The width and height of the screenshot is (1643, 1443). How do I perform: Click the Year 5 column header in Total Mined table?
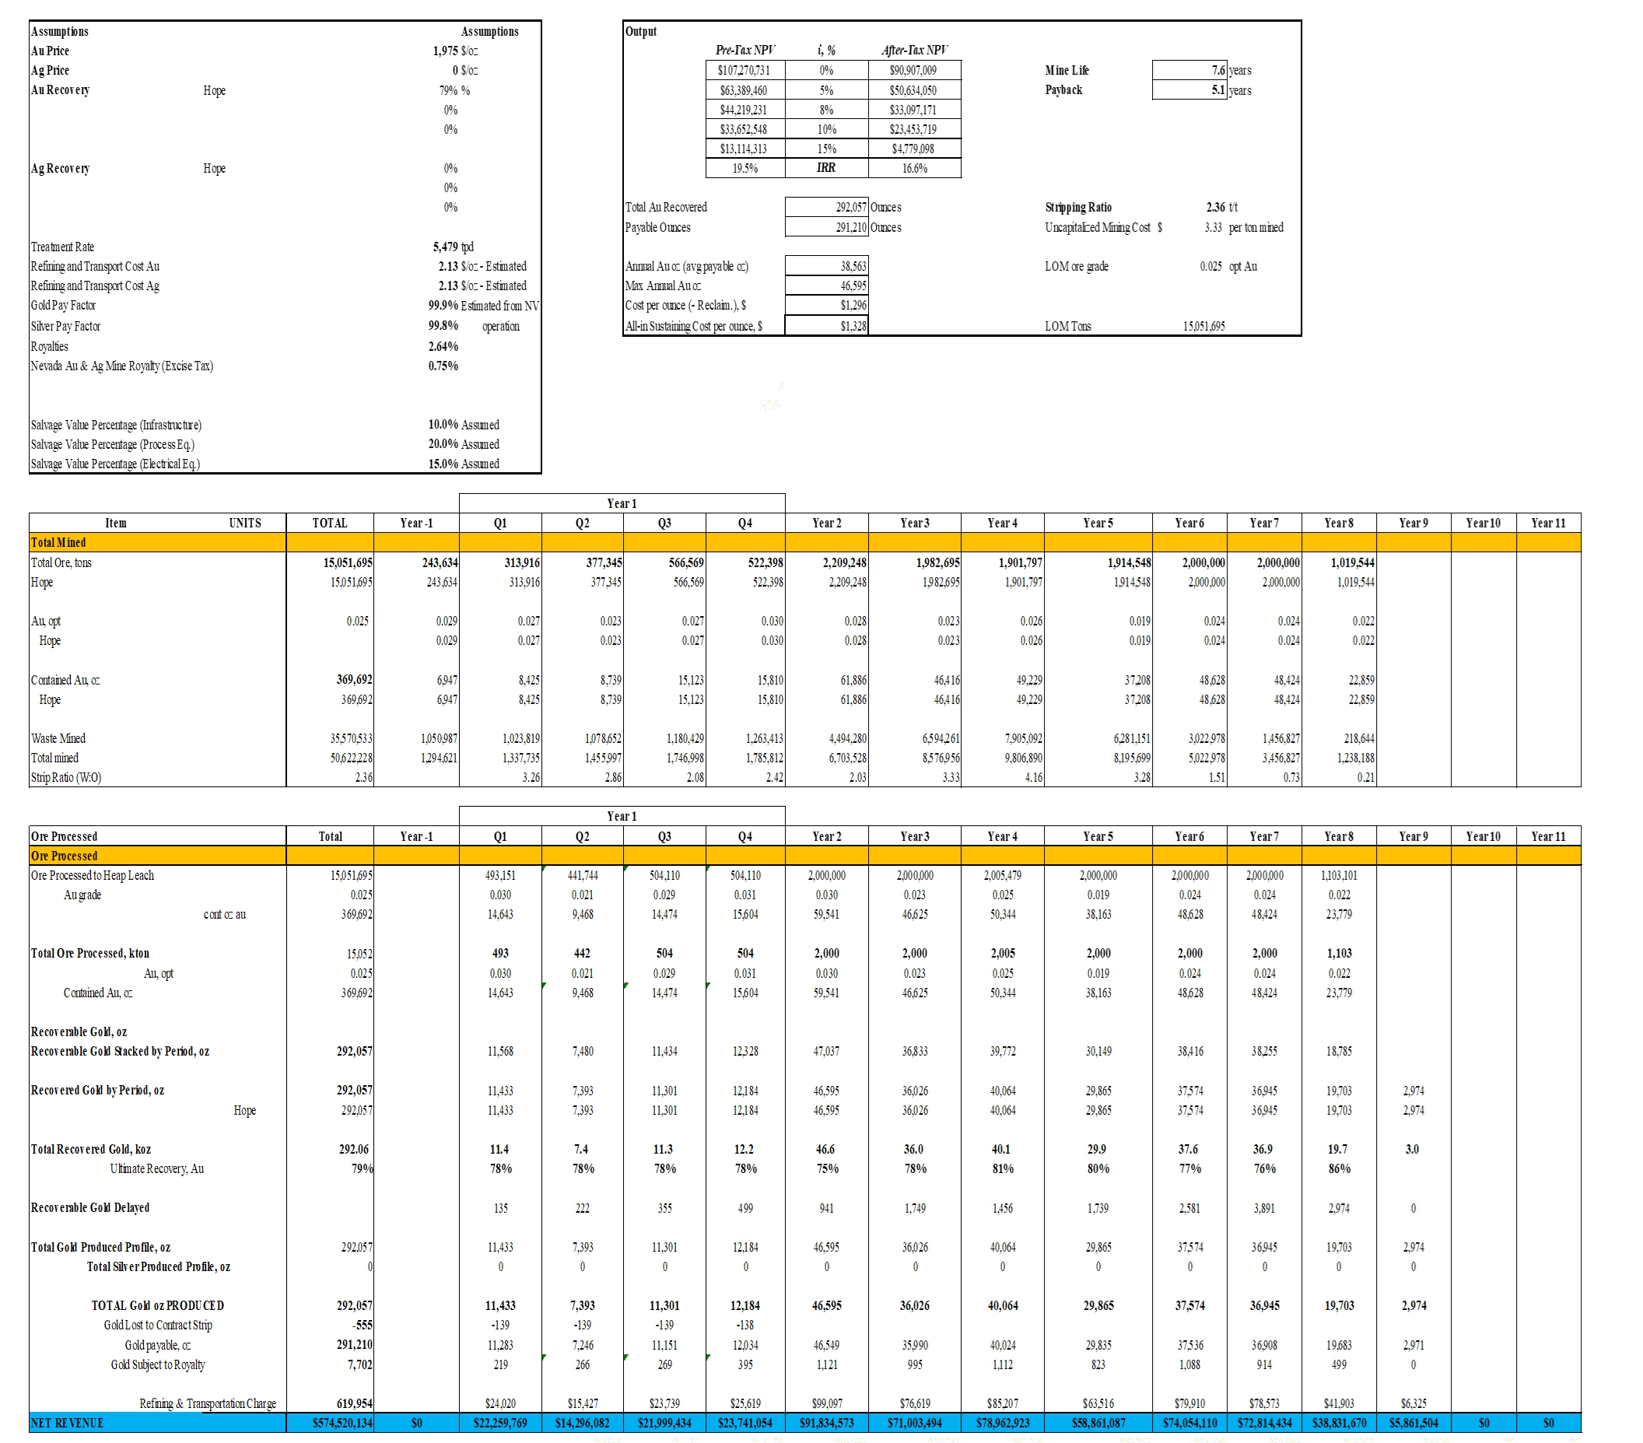[x=1098, y=524]
